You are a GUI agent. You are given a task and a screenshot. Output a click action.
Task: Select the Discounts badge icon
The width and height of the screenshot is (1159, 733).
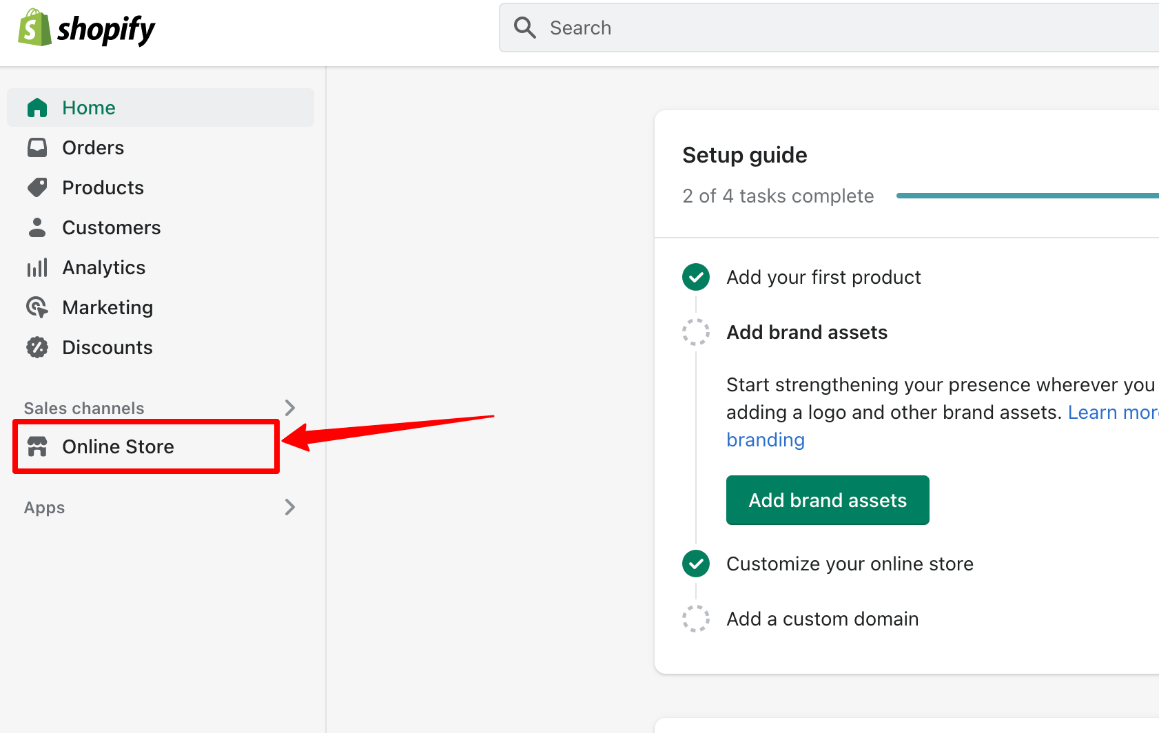point(37,347)
